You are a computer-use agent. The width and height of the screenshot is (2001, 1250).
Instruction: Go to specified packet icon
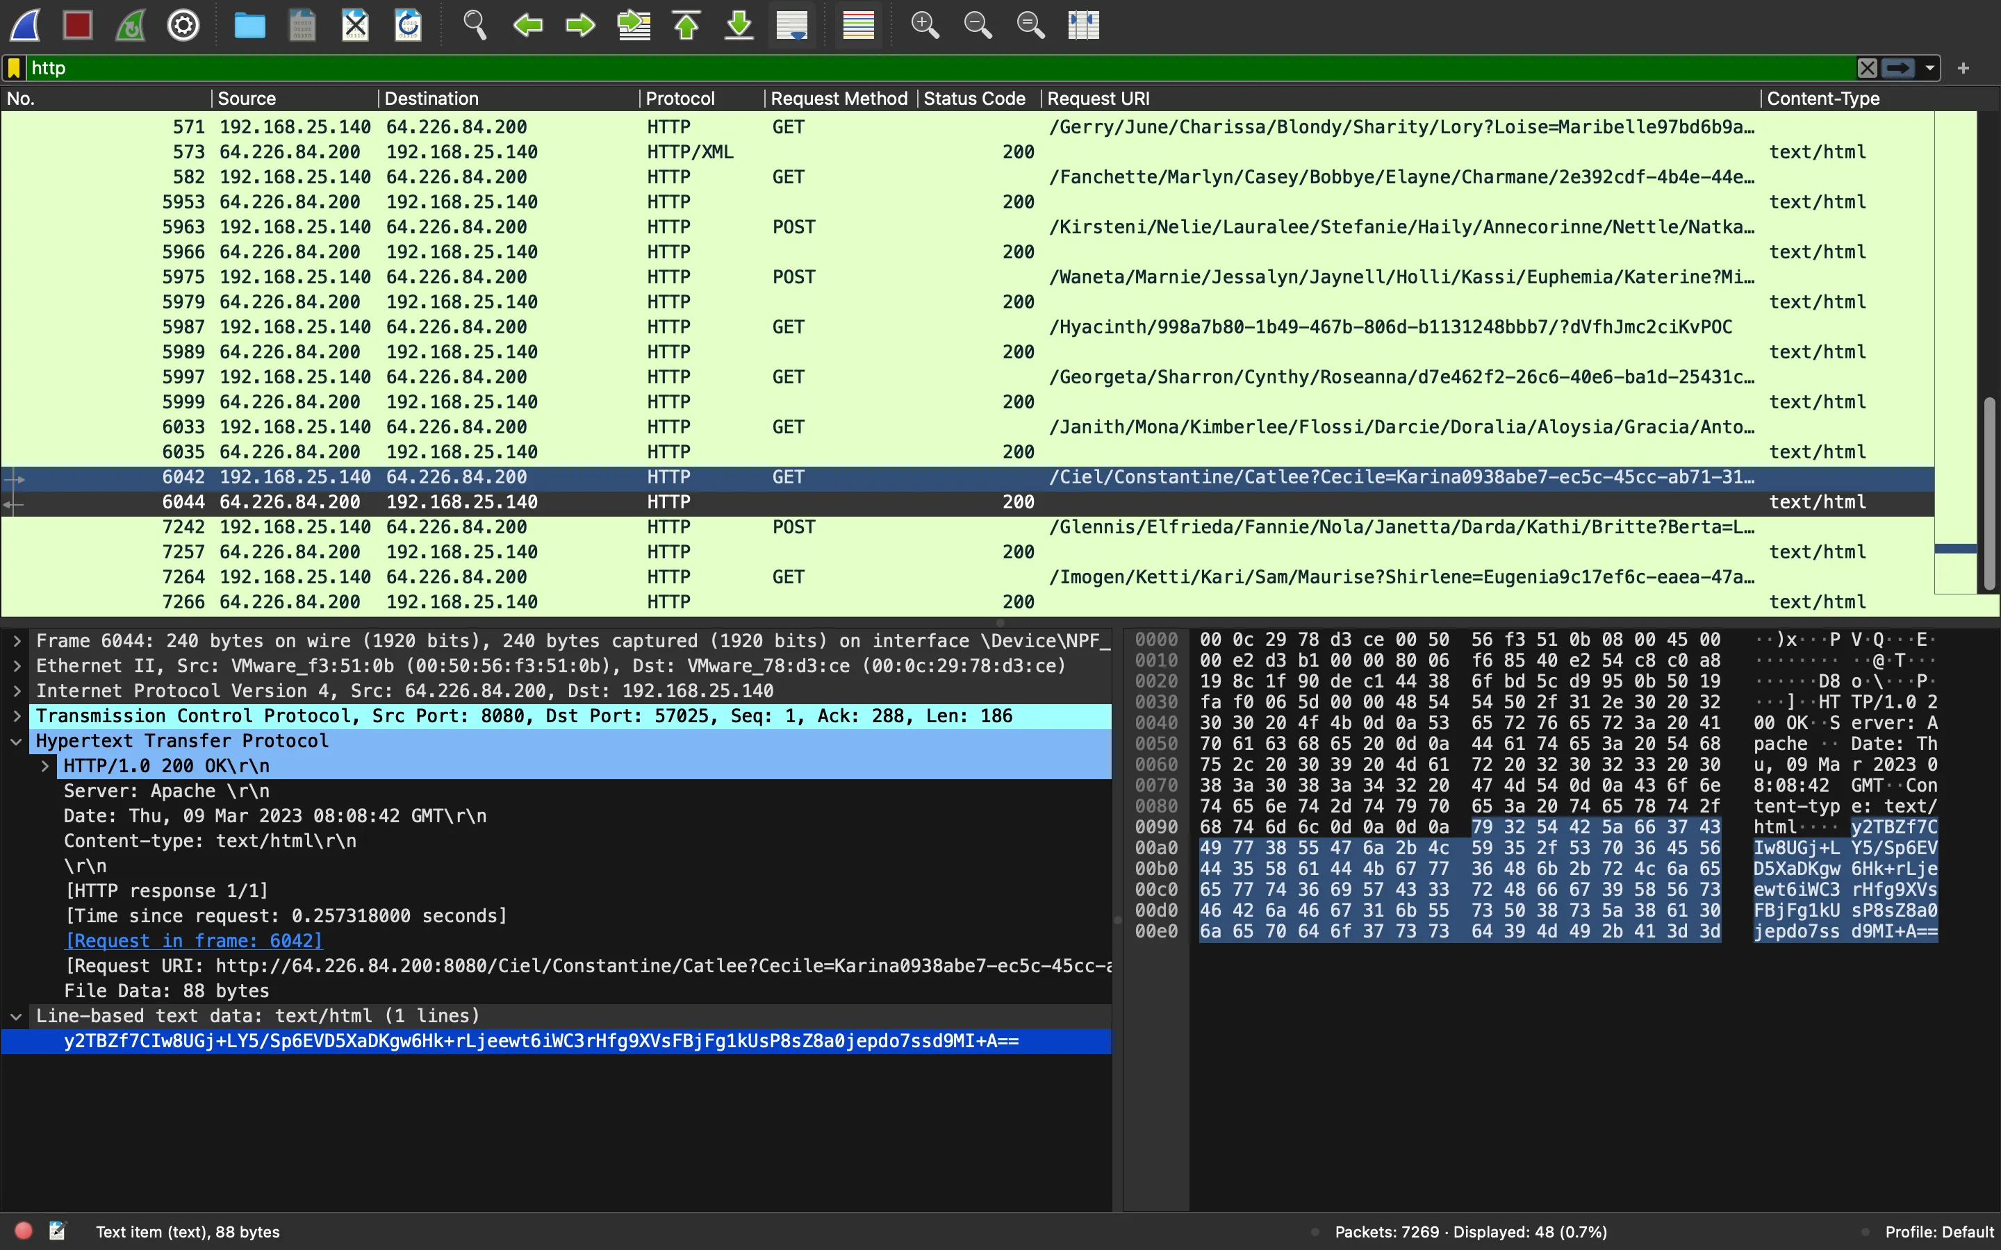tap(634, 25)
